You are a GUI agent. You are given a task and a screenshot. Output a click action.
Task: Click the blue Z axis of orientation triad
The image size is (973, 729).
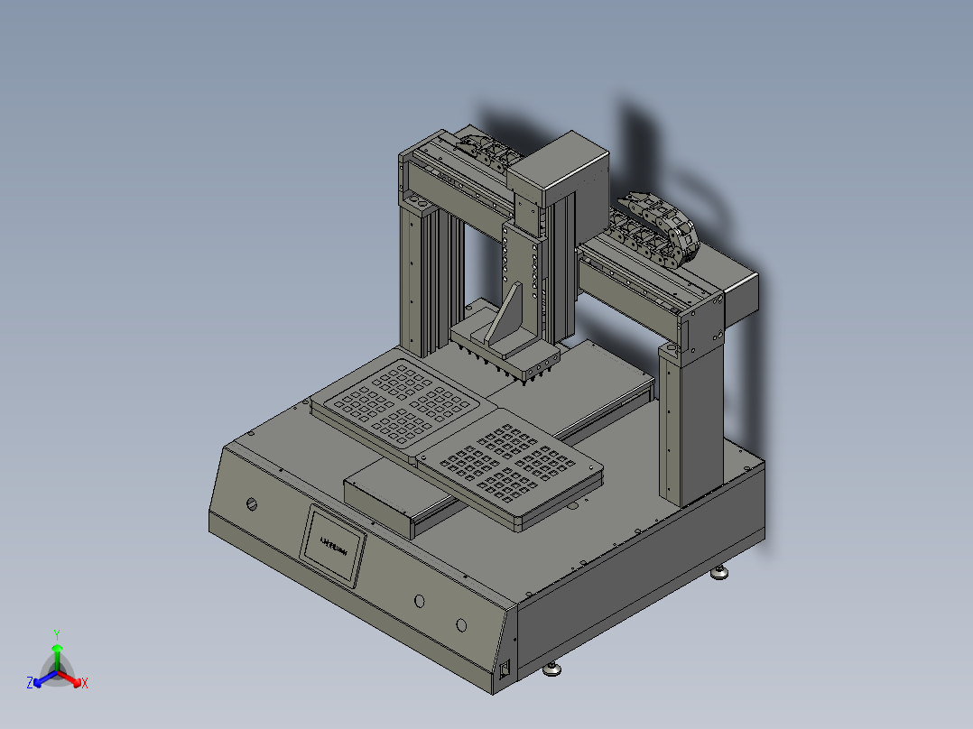[43, 678]
